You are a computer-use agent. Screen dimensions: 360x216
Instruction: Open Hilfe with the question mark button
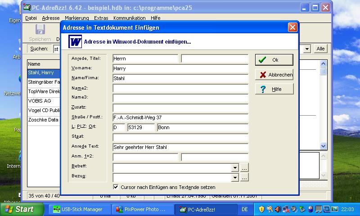(x=274, y=89)
